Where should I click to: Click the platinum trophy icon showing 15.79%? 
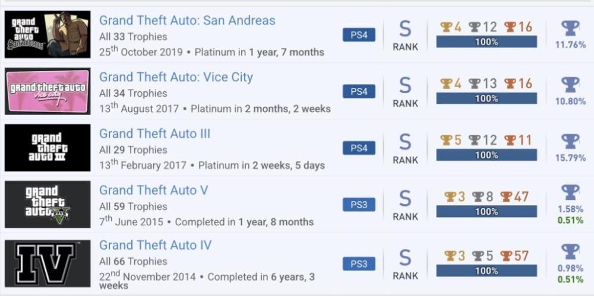coord(570,141)
